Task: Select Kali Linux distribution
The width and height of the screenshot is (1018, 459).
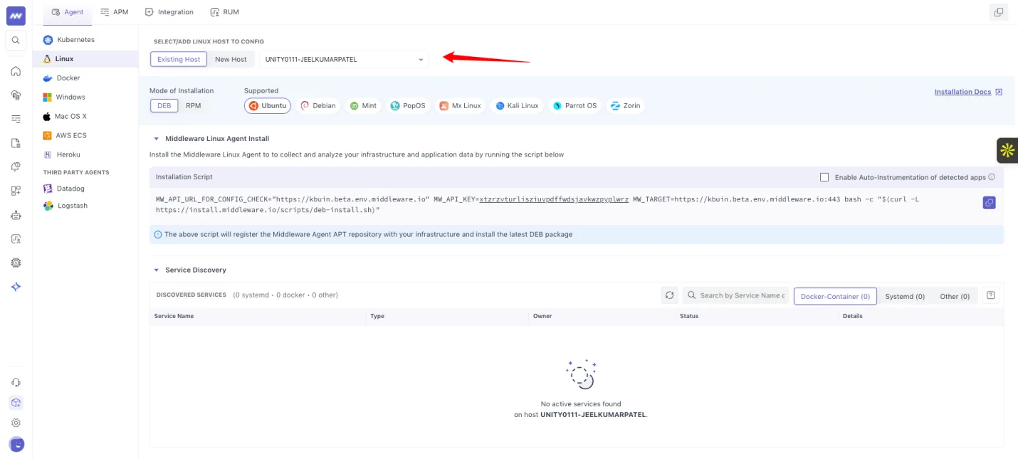Action: 518,105
